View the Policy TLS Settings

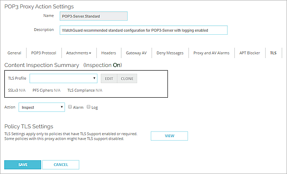click(169, 136)
